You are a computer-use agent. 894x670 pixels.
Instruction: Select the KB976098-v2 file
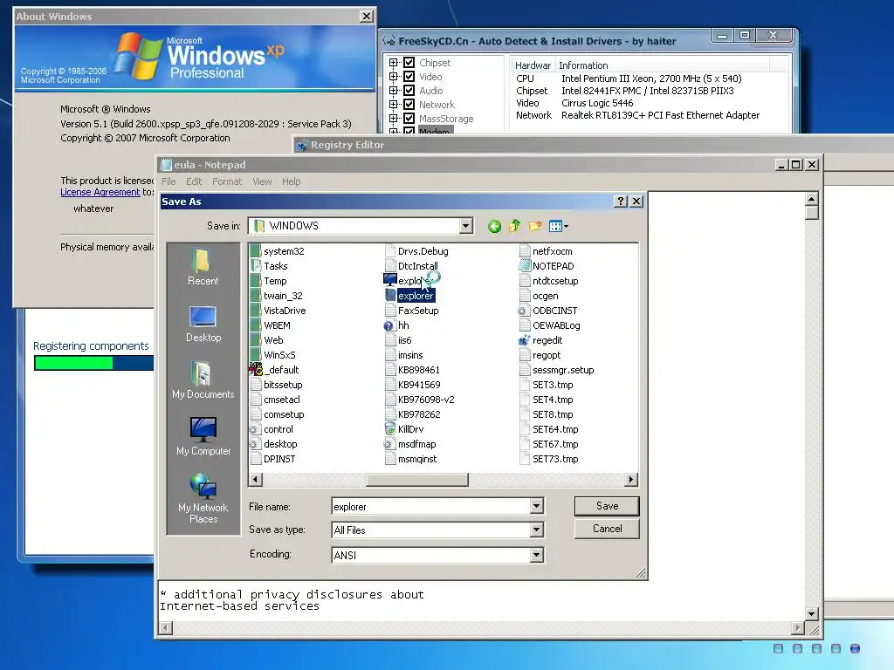(x=420, y=400)
